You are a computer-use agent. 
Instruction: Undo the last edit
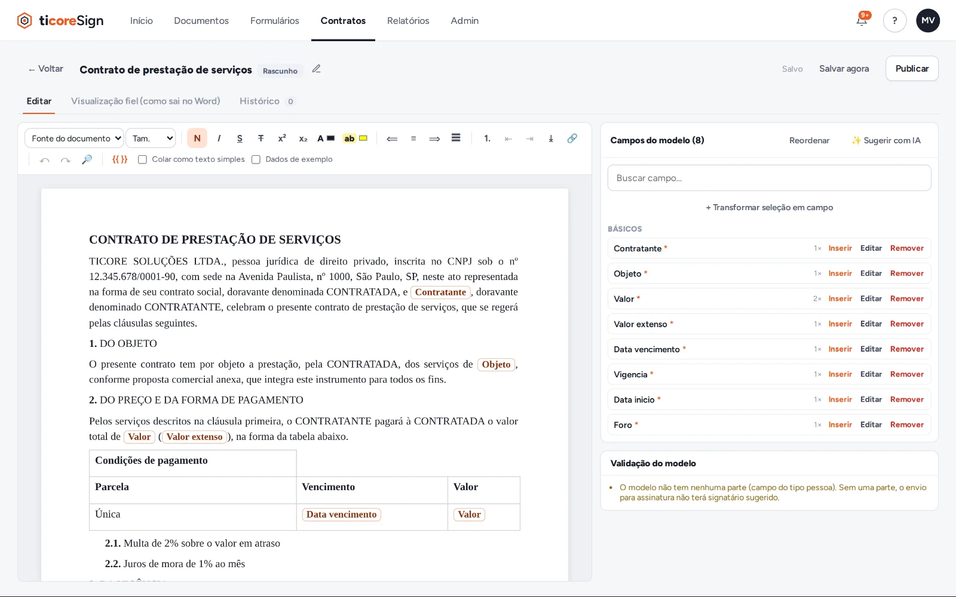(44, 160)
